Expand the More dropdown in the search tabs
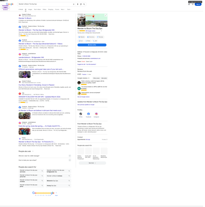 (63, 10)
